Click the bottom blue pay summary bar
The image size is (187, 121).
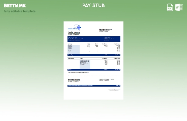click(x=94, y=86)
